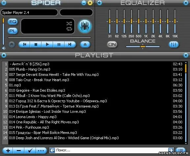
Task: Toggle the EQ equalizer window button
Action: coord(13,22)
